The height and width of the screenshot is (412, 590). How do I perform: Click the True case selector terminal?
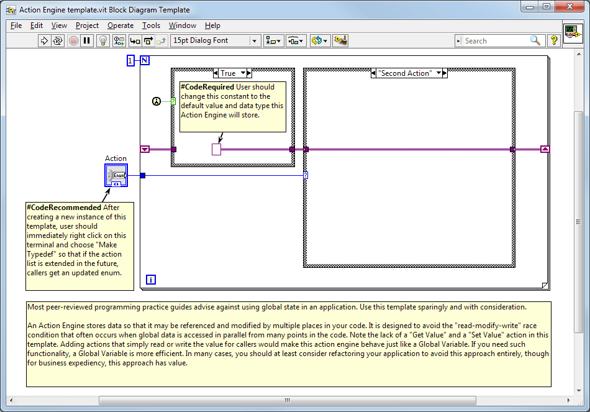point(173,101)
